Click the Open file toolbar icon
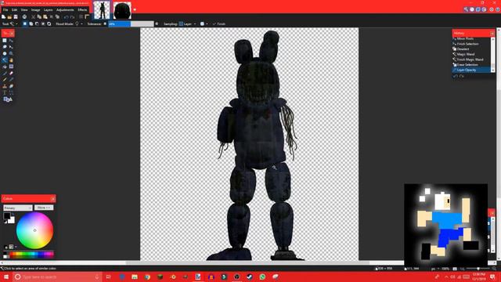The image size is (501, 282). coord(9,17)
